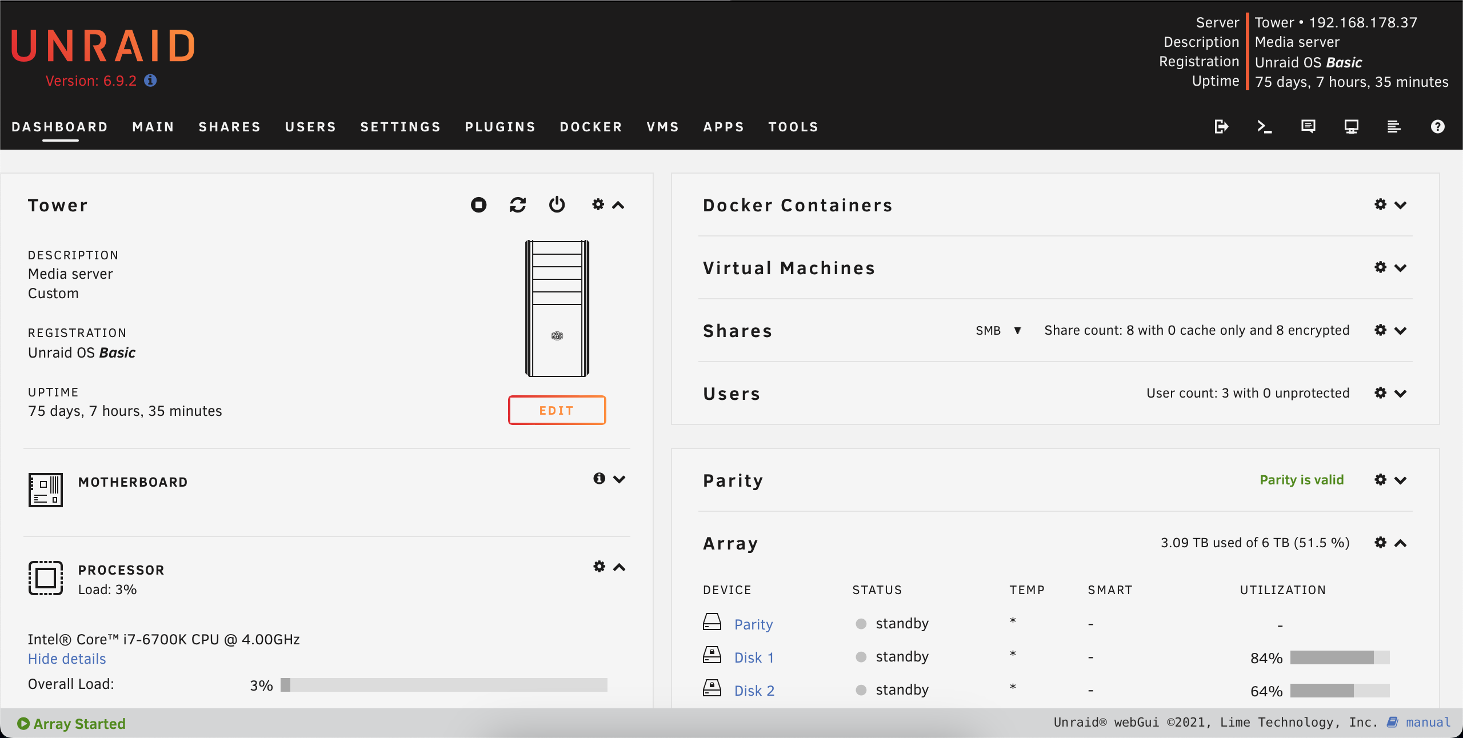
Task: Open the Shares tab
Action: (x=230, y=127)
